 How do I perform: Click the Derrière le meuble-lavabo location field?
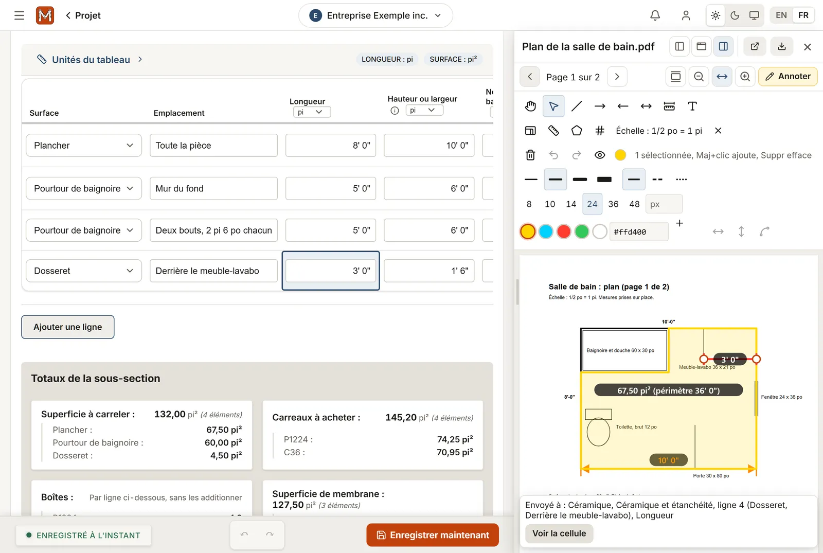coord(213,271)
